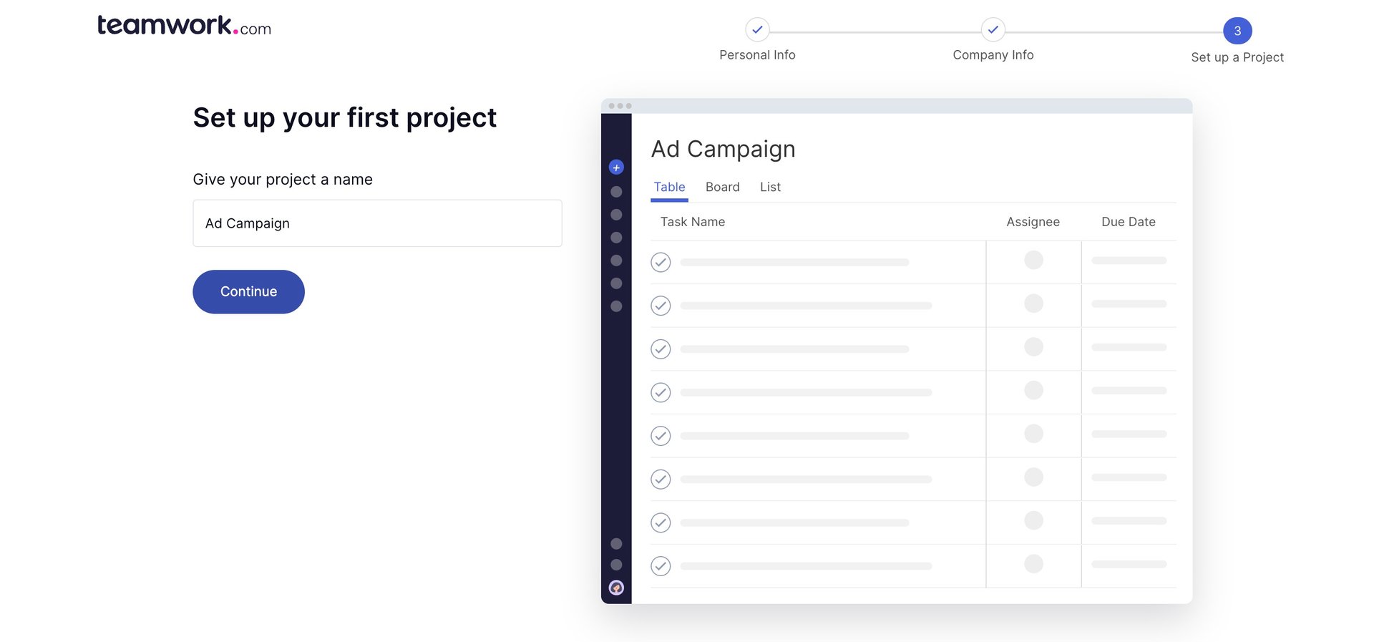Click the Due Date column header

[x=1128, y=222]
